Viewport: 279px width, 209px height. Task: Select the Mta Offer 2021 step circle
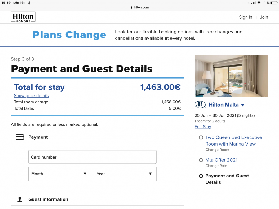[x=201, y=160]
